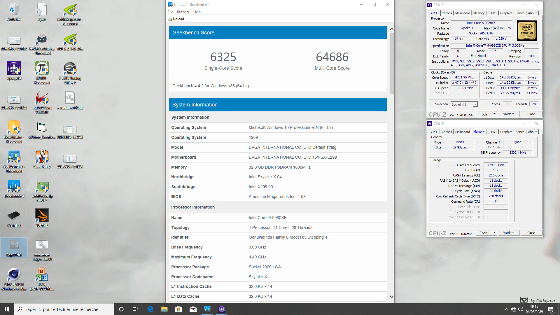Click Validate in top CPU-Z window

[509, 114]
